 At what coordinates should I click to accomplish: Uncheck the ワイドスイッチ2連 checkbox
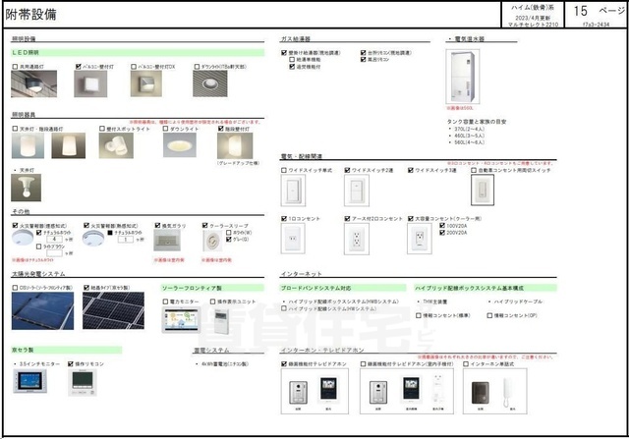(347, 170)
